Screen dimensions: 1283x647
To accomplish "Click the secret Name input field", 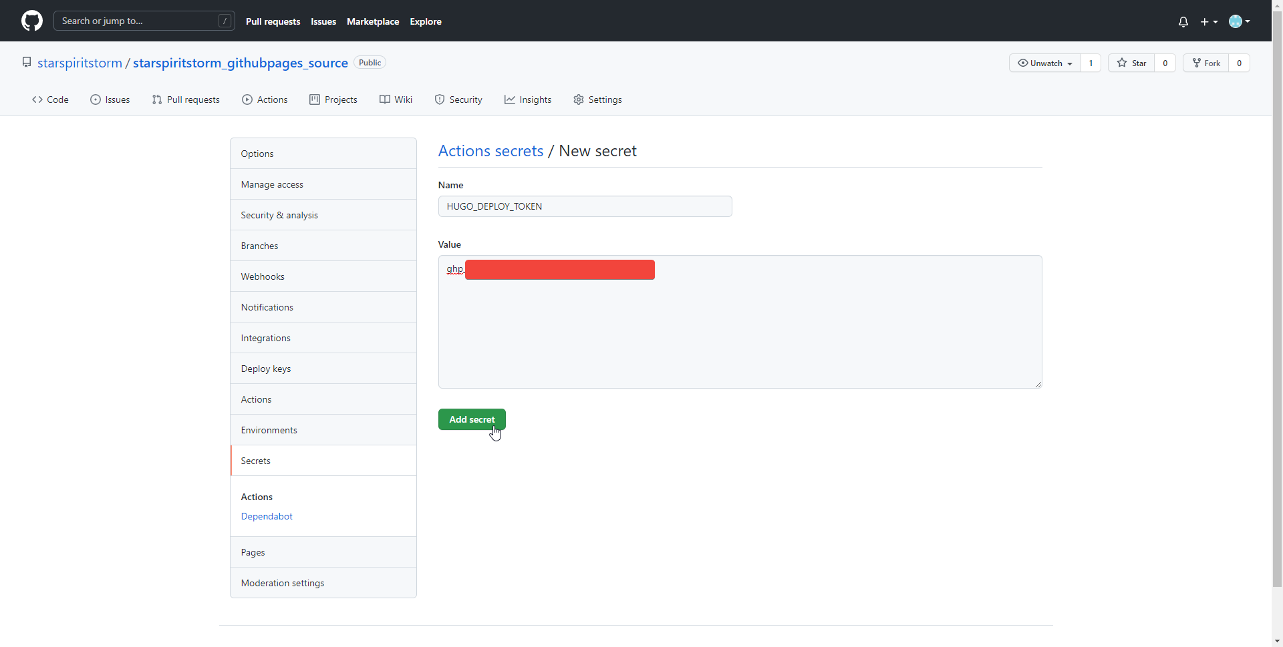I will (x=585, y=206).
